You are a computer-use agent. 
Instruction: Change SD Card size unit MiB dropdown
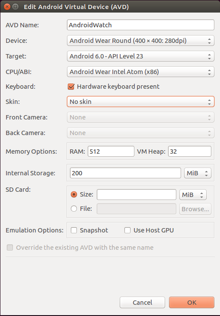pos(193,195)
